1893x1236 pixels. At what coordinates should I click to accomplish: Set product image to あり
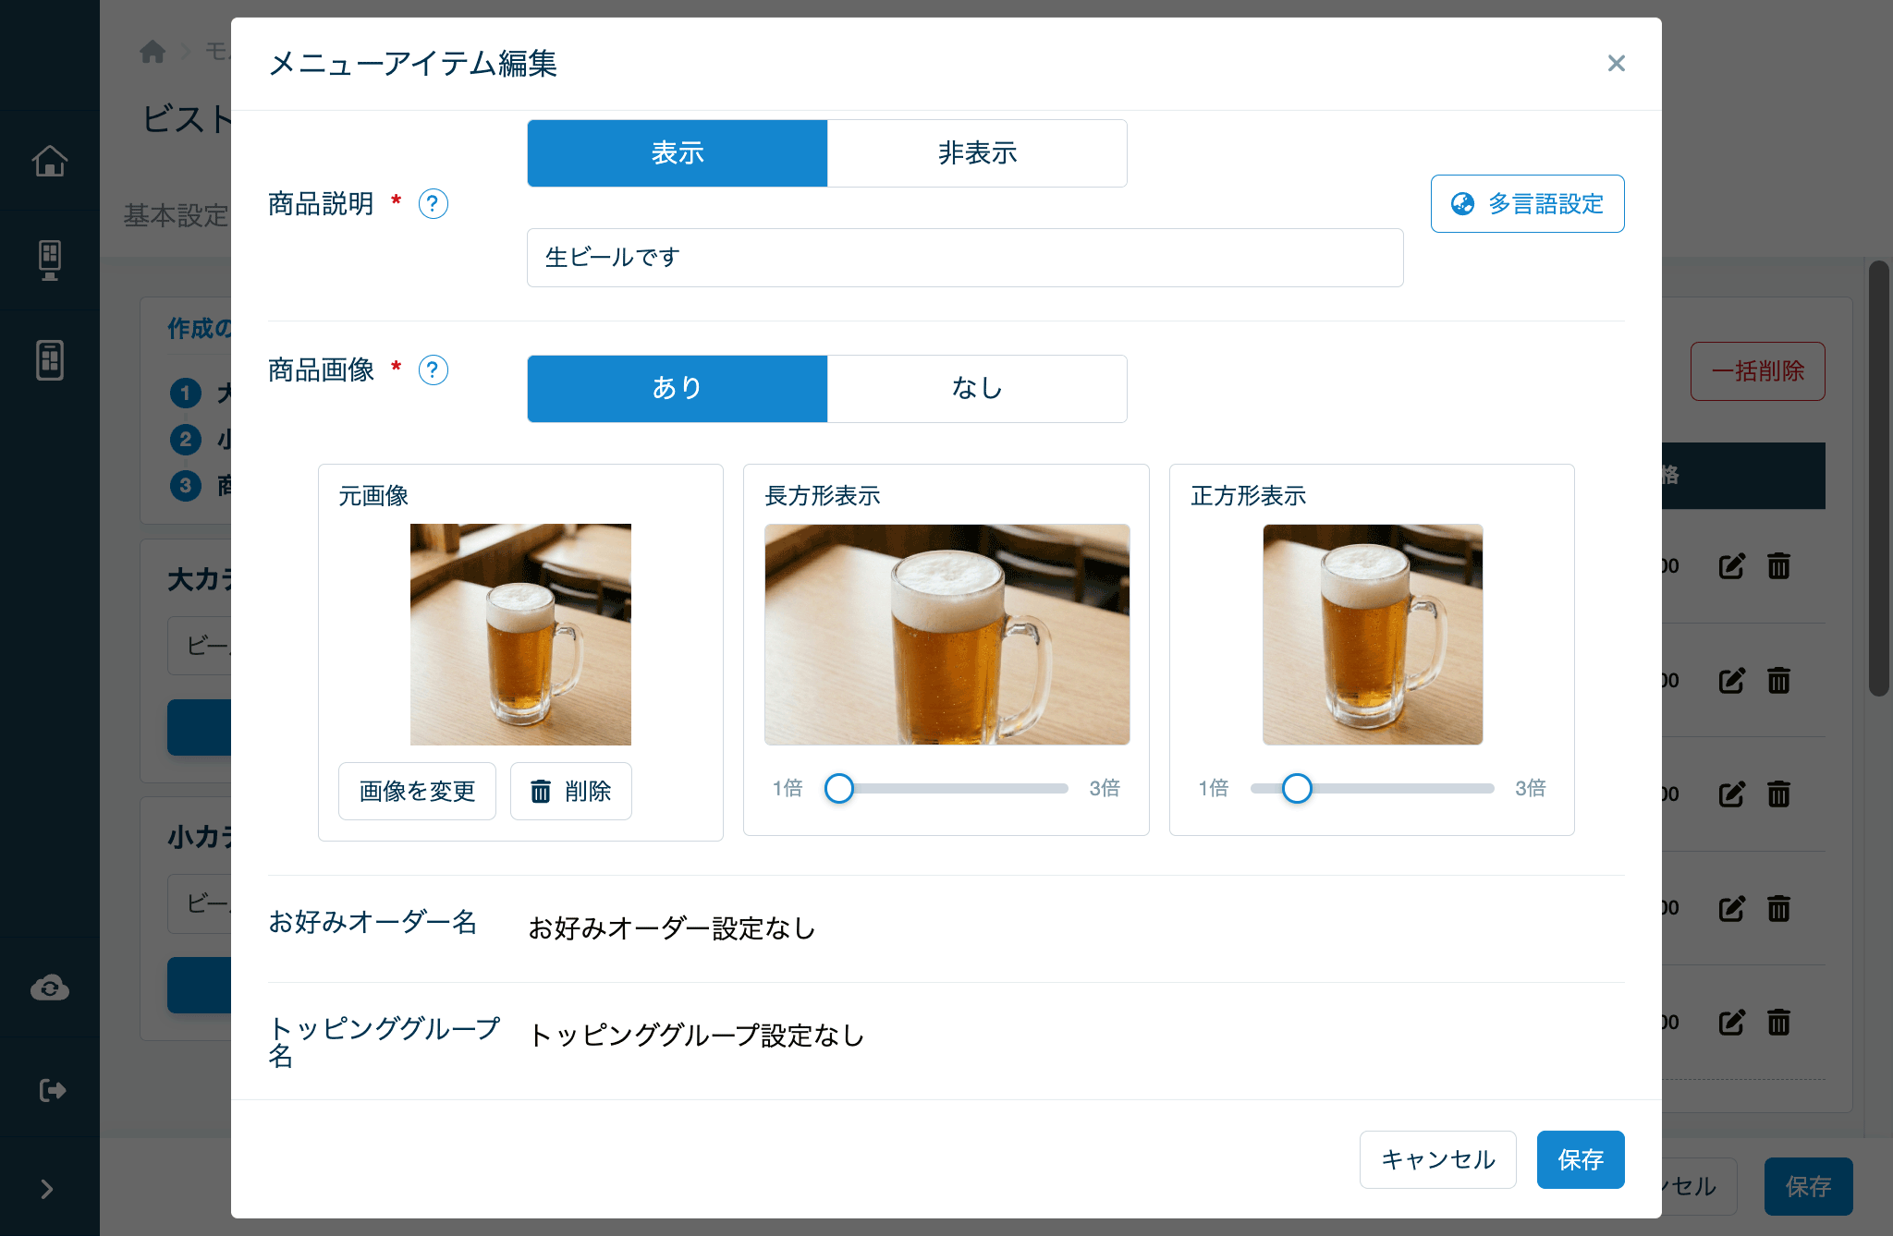pyautogui.click(x=678, y=389)
